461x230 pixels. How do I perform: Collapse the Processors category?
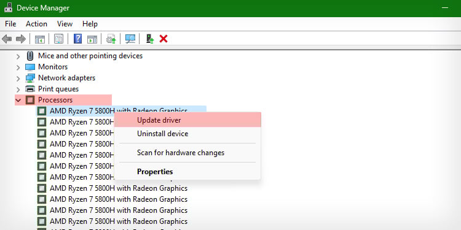point(18,100)
